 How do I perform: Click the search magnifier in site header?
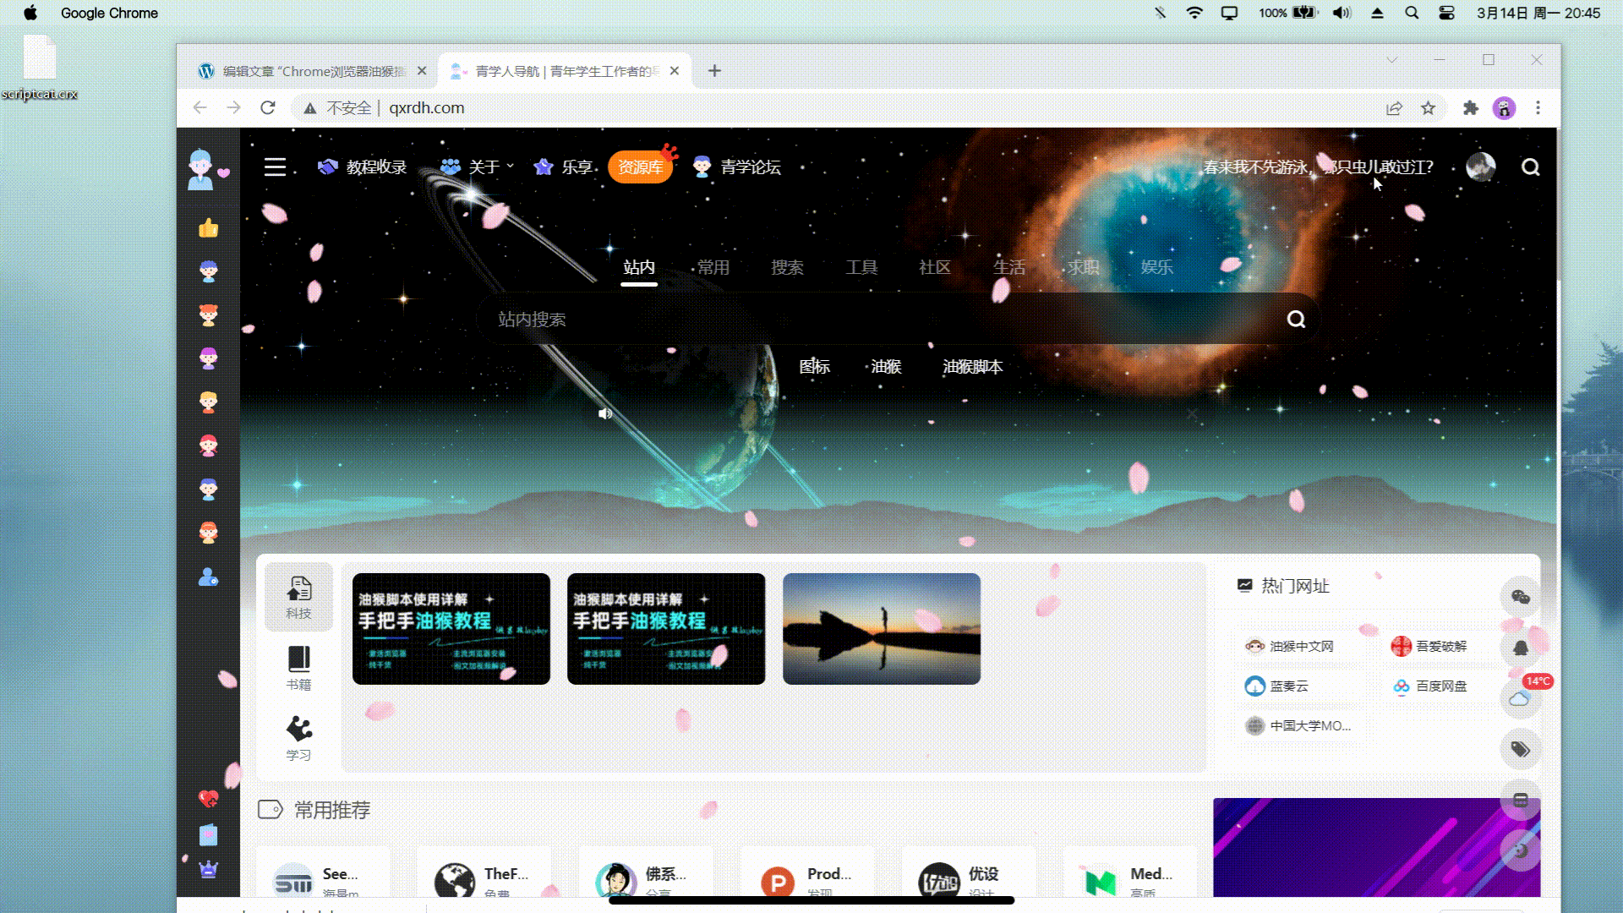coord(1530,167)
